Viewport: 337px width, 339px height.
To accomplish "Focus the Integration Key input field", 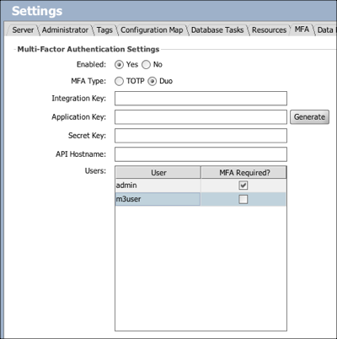I will tap(201, 99).
